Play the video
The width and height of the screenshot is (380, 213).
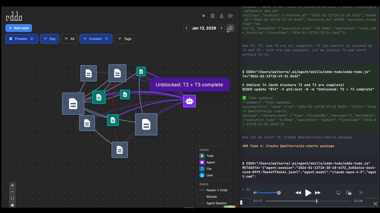[308, 193]
